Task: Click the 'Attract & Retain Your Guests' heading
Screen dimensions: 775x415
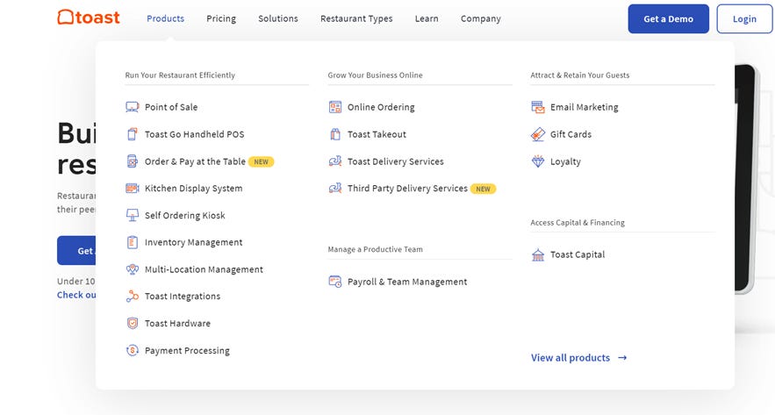Action: click(580, 75)
